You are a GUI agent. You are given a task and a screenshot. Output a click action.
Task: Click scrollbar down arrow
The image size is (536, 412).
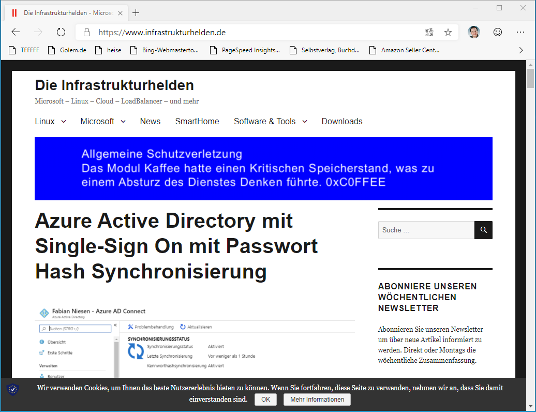pyautogui.click(x=530, y=406)
